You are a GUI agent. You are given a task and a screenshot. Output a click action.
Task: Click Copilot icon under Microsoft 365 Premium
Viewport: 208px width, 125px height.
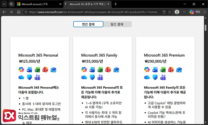[x=147, y=70]
